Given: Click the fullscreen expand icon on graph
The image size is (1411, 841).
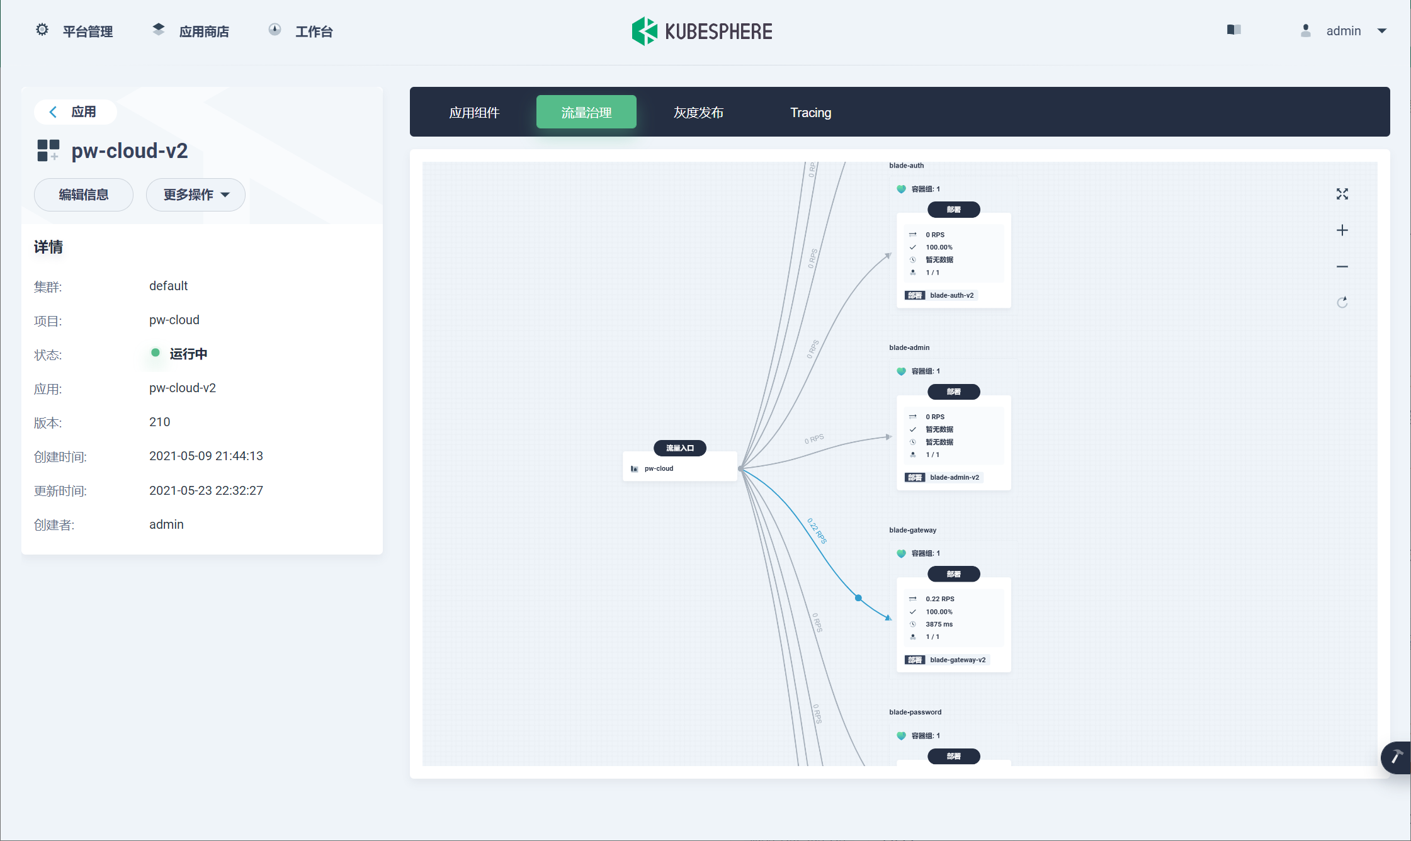Looking at the screenshot, I should pyautogui.click(x=1342, y=194).
